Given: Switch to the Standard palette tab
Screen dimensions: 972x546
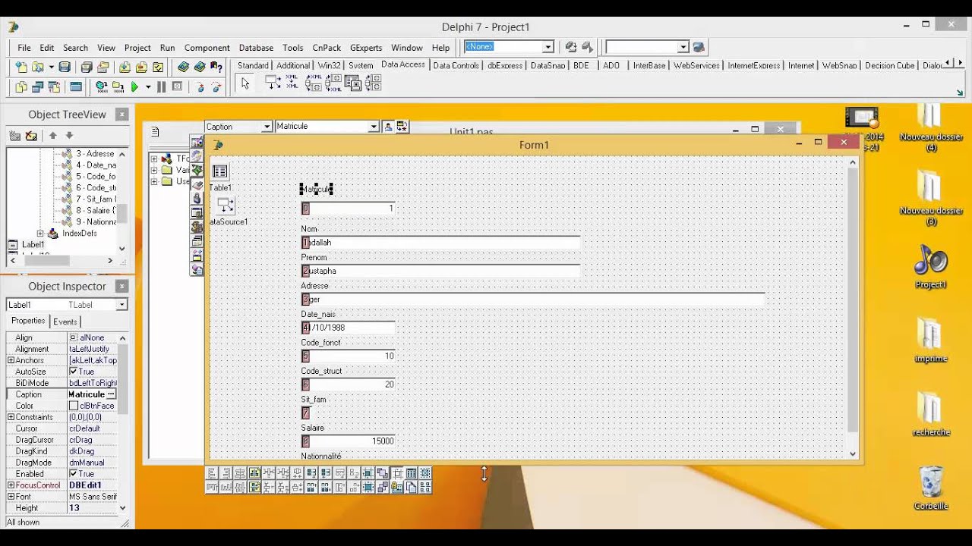Looking at the screenshot, I should point(253,66).
